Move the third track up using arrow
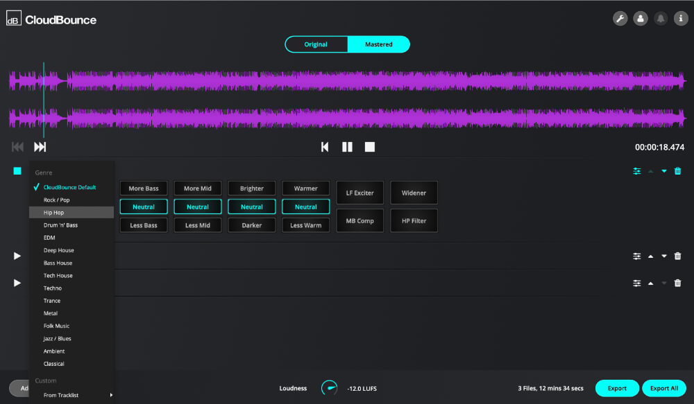 pos(650,283)
